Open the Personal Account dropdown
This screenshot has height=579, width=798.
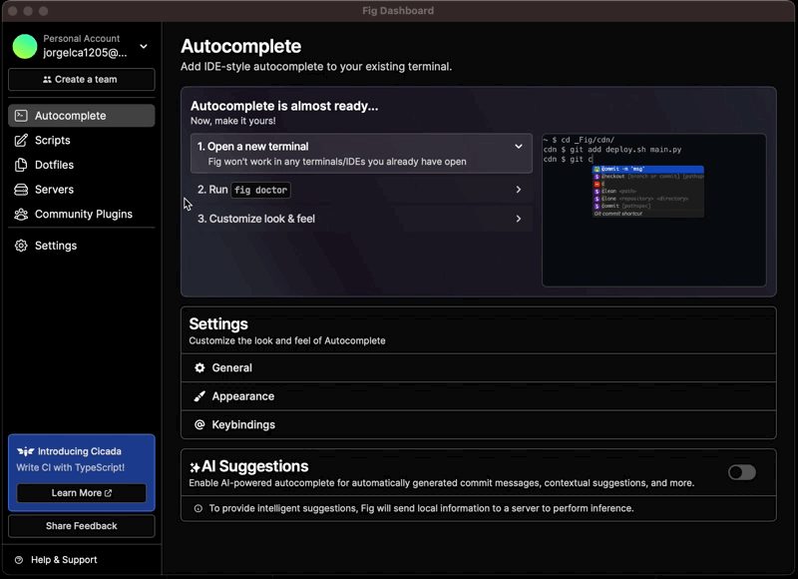pos(144,46)
